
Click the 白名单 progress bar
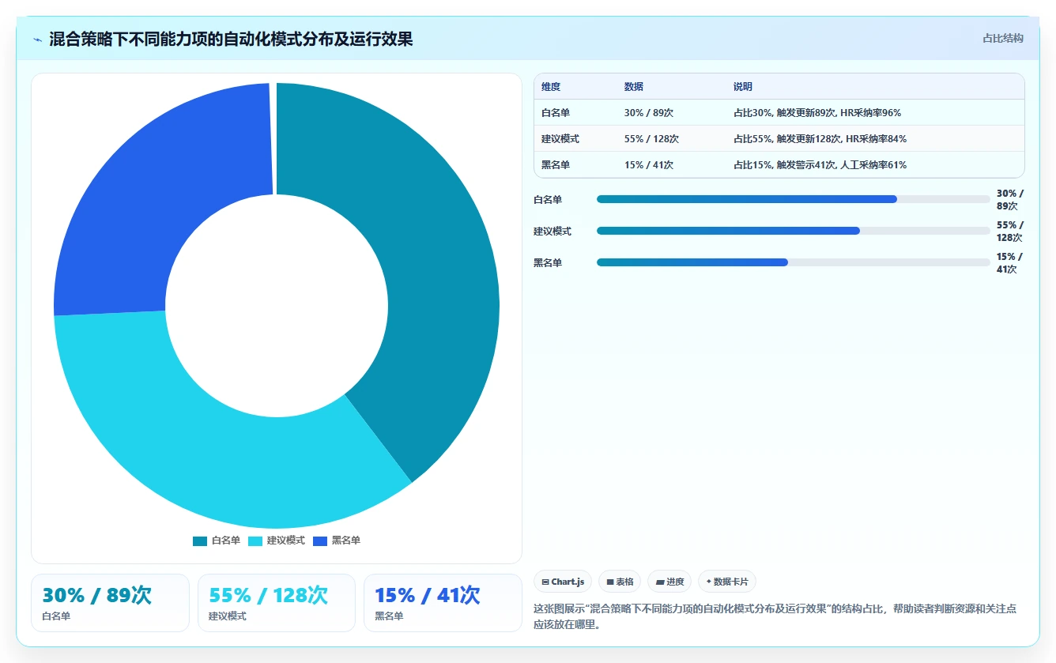[x=794, y=199]
